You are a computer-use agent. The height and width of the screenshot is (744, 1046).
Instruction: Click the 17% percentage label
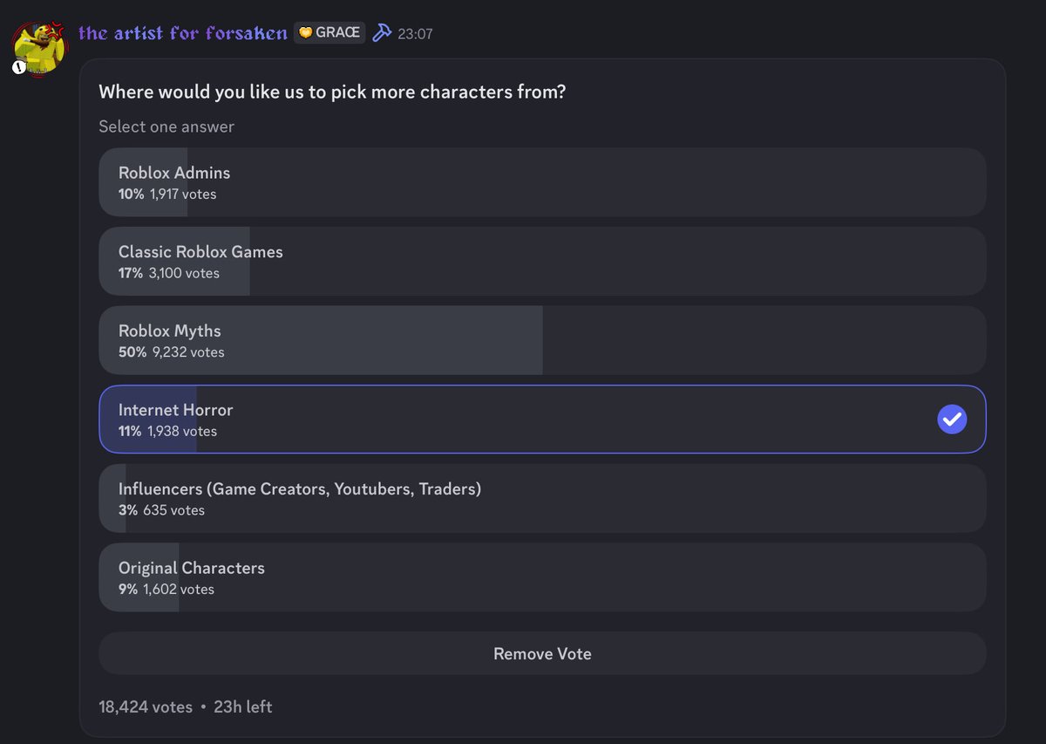point(131,273)
